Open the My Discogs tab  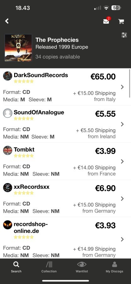pyautogui.click(x=114, y=267)
